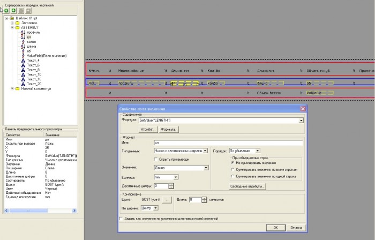The image size is (375, 240).
Task: Select the колво value field on canvas
Action: (216, 83)
